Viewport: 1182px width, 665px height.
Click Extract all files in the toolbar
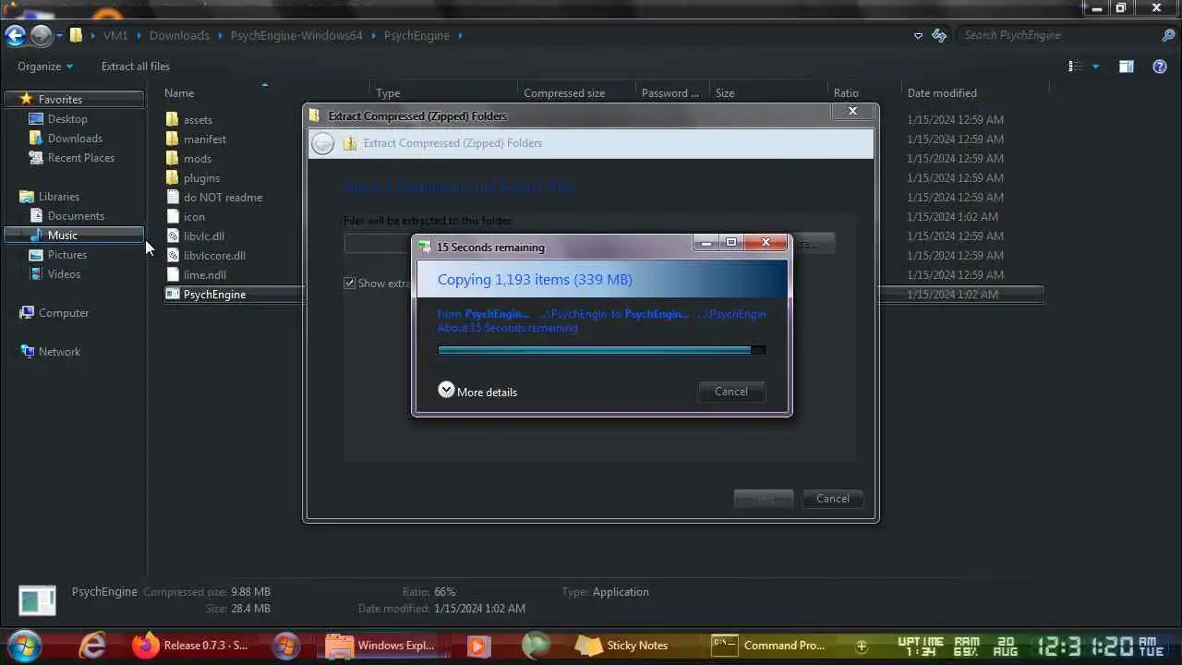click(x=136, y=66)
